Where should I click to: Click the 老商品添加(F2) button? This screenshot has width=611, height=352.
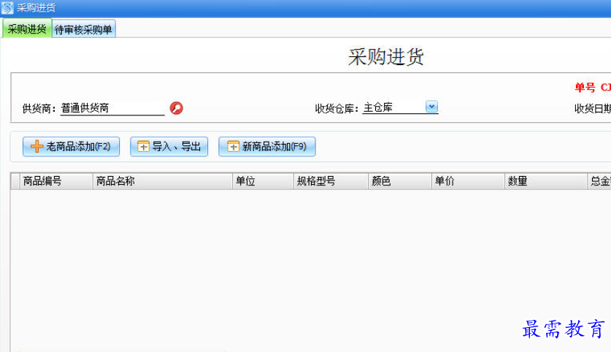(x=71, y=147)
